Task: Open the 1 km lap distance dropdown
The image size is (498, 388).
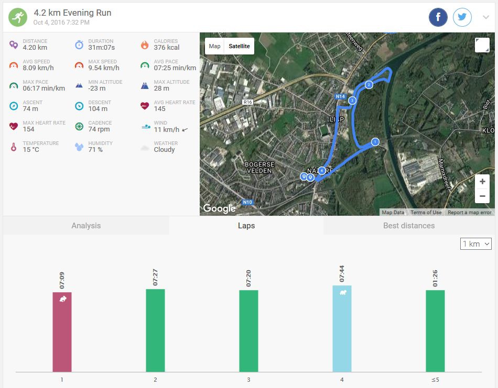Action: pyautogui.click(x=476, y=243)
